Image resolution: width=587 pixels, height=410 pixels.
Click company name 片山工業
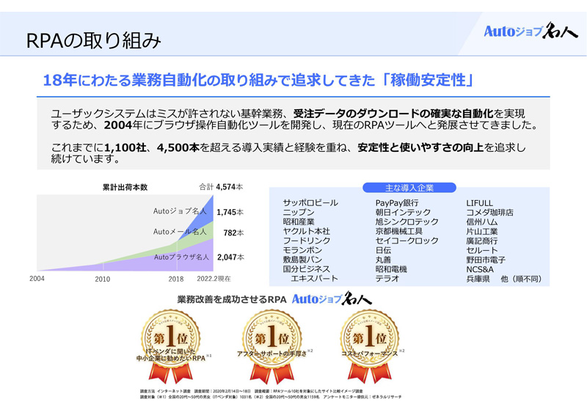pos(482,231)
